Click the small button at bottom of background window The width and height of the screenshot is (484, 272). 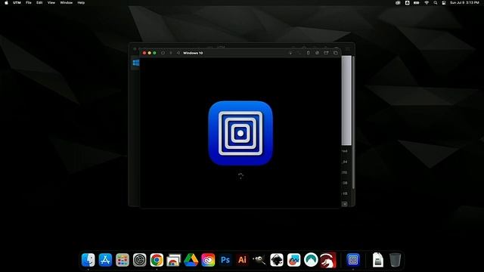(345, 204)
